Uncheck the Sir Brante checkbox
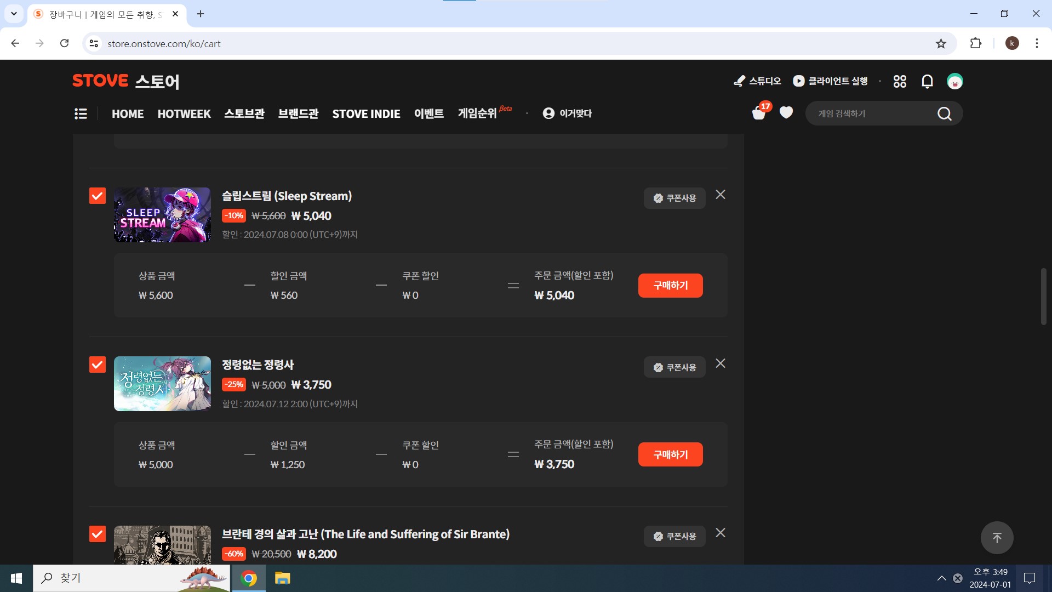The width and height of the screenshot is (1052, 592). 98,534
